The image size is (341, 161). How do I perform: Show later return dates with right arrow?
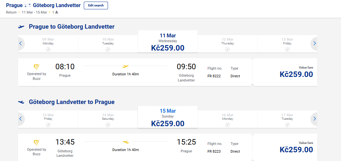pos(314,119)
